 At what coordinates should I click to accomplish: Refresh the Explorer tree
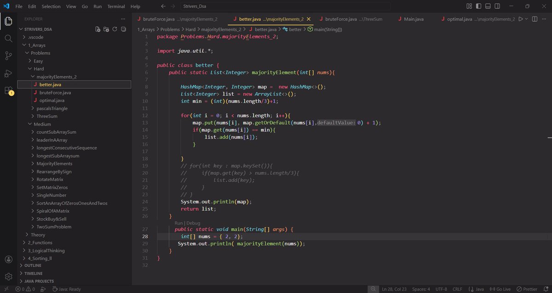115,29
